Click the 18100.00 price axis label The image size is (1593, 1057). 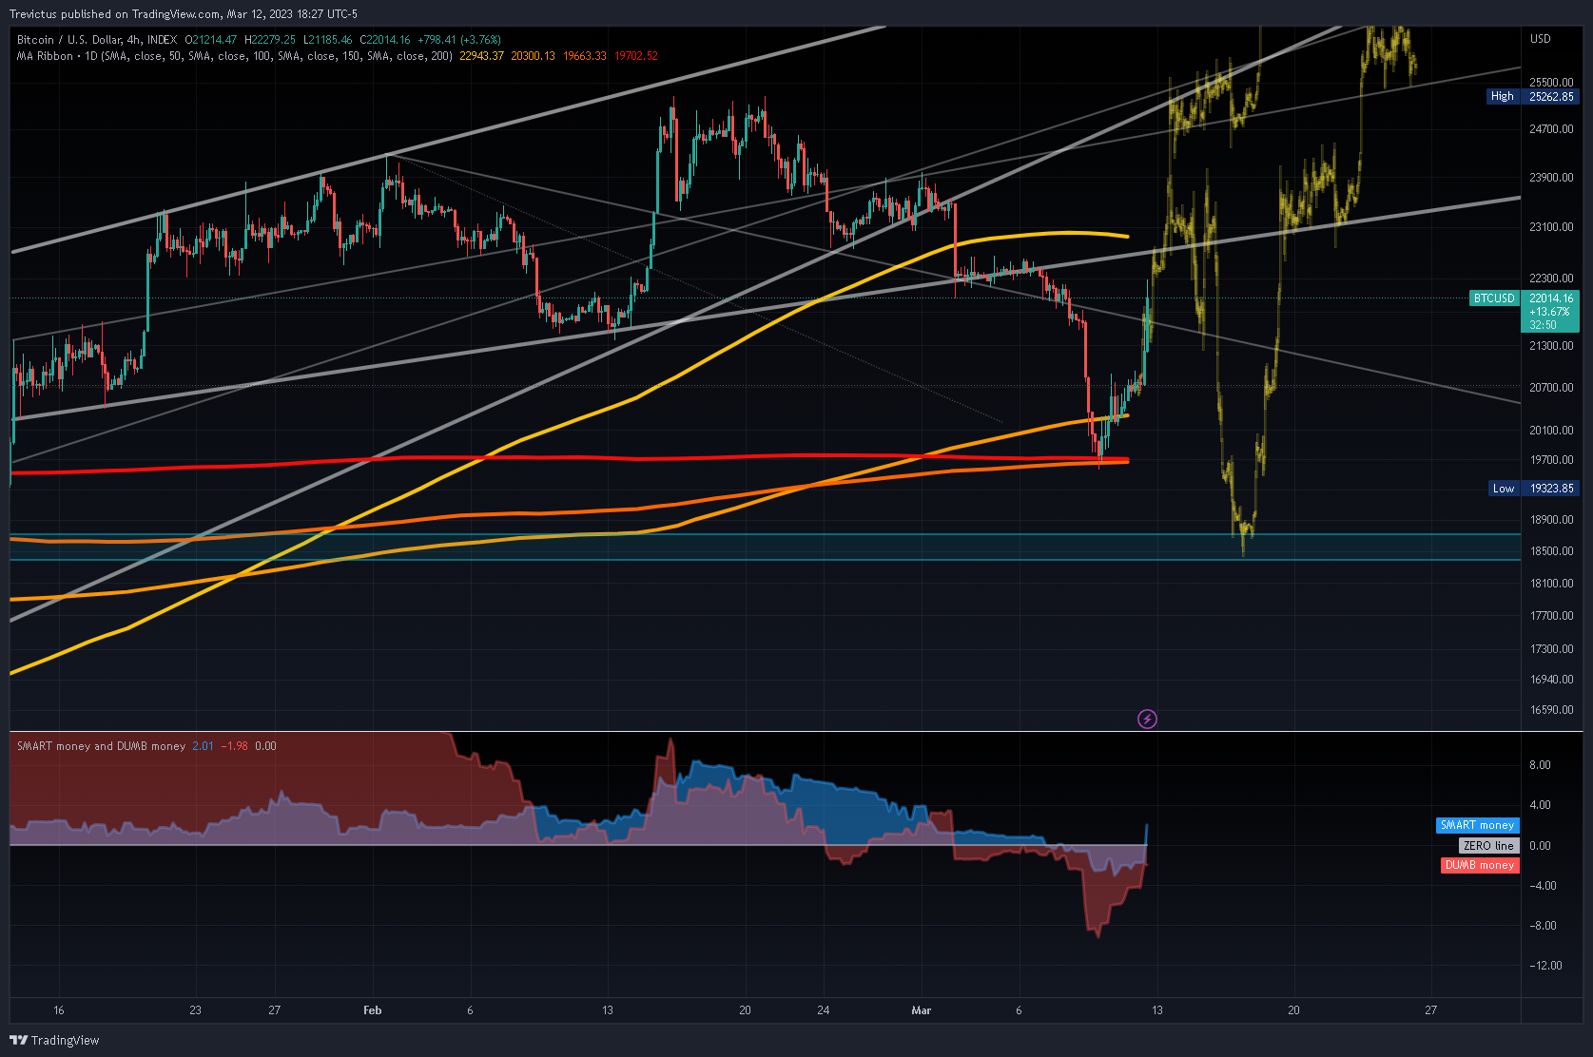[1551, 584]
